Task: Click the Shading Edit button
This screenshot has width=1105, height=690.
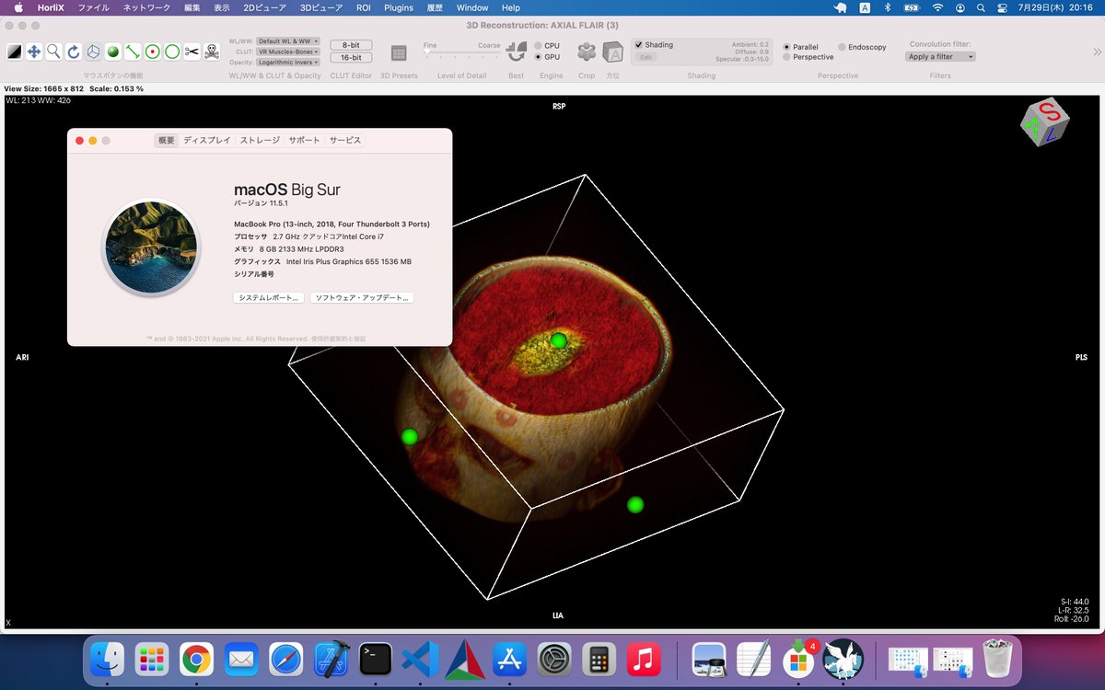Action: [646, 57]
